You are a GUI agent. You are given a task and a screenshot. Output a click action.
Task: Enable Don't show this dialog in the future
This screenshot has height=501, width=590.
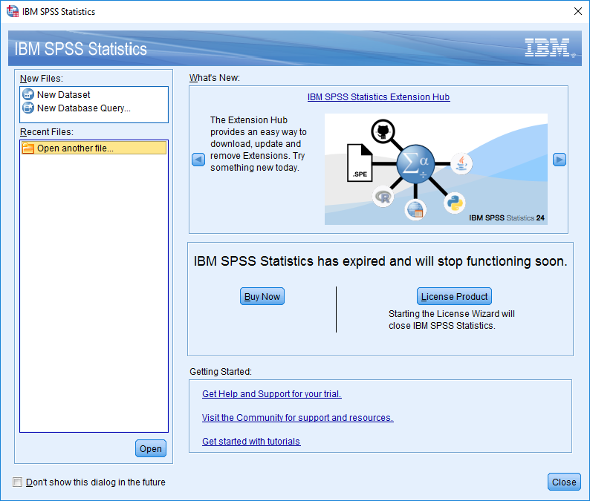pyautogui.click(x=17, y=482)
